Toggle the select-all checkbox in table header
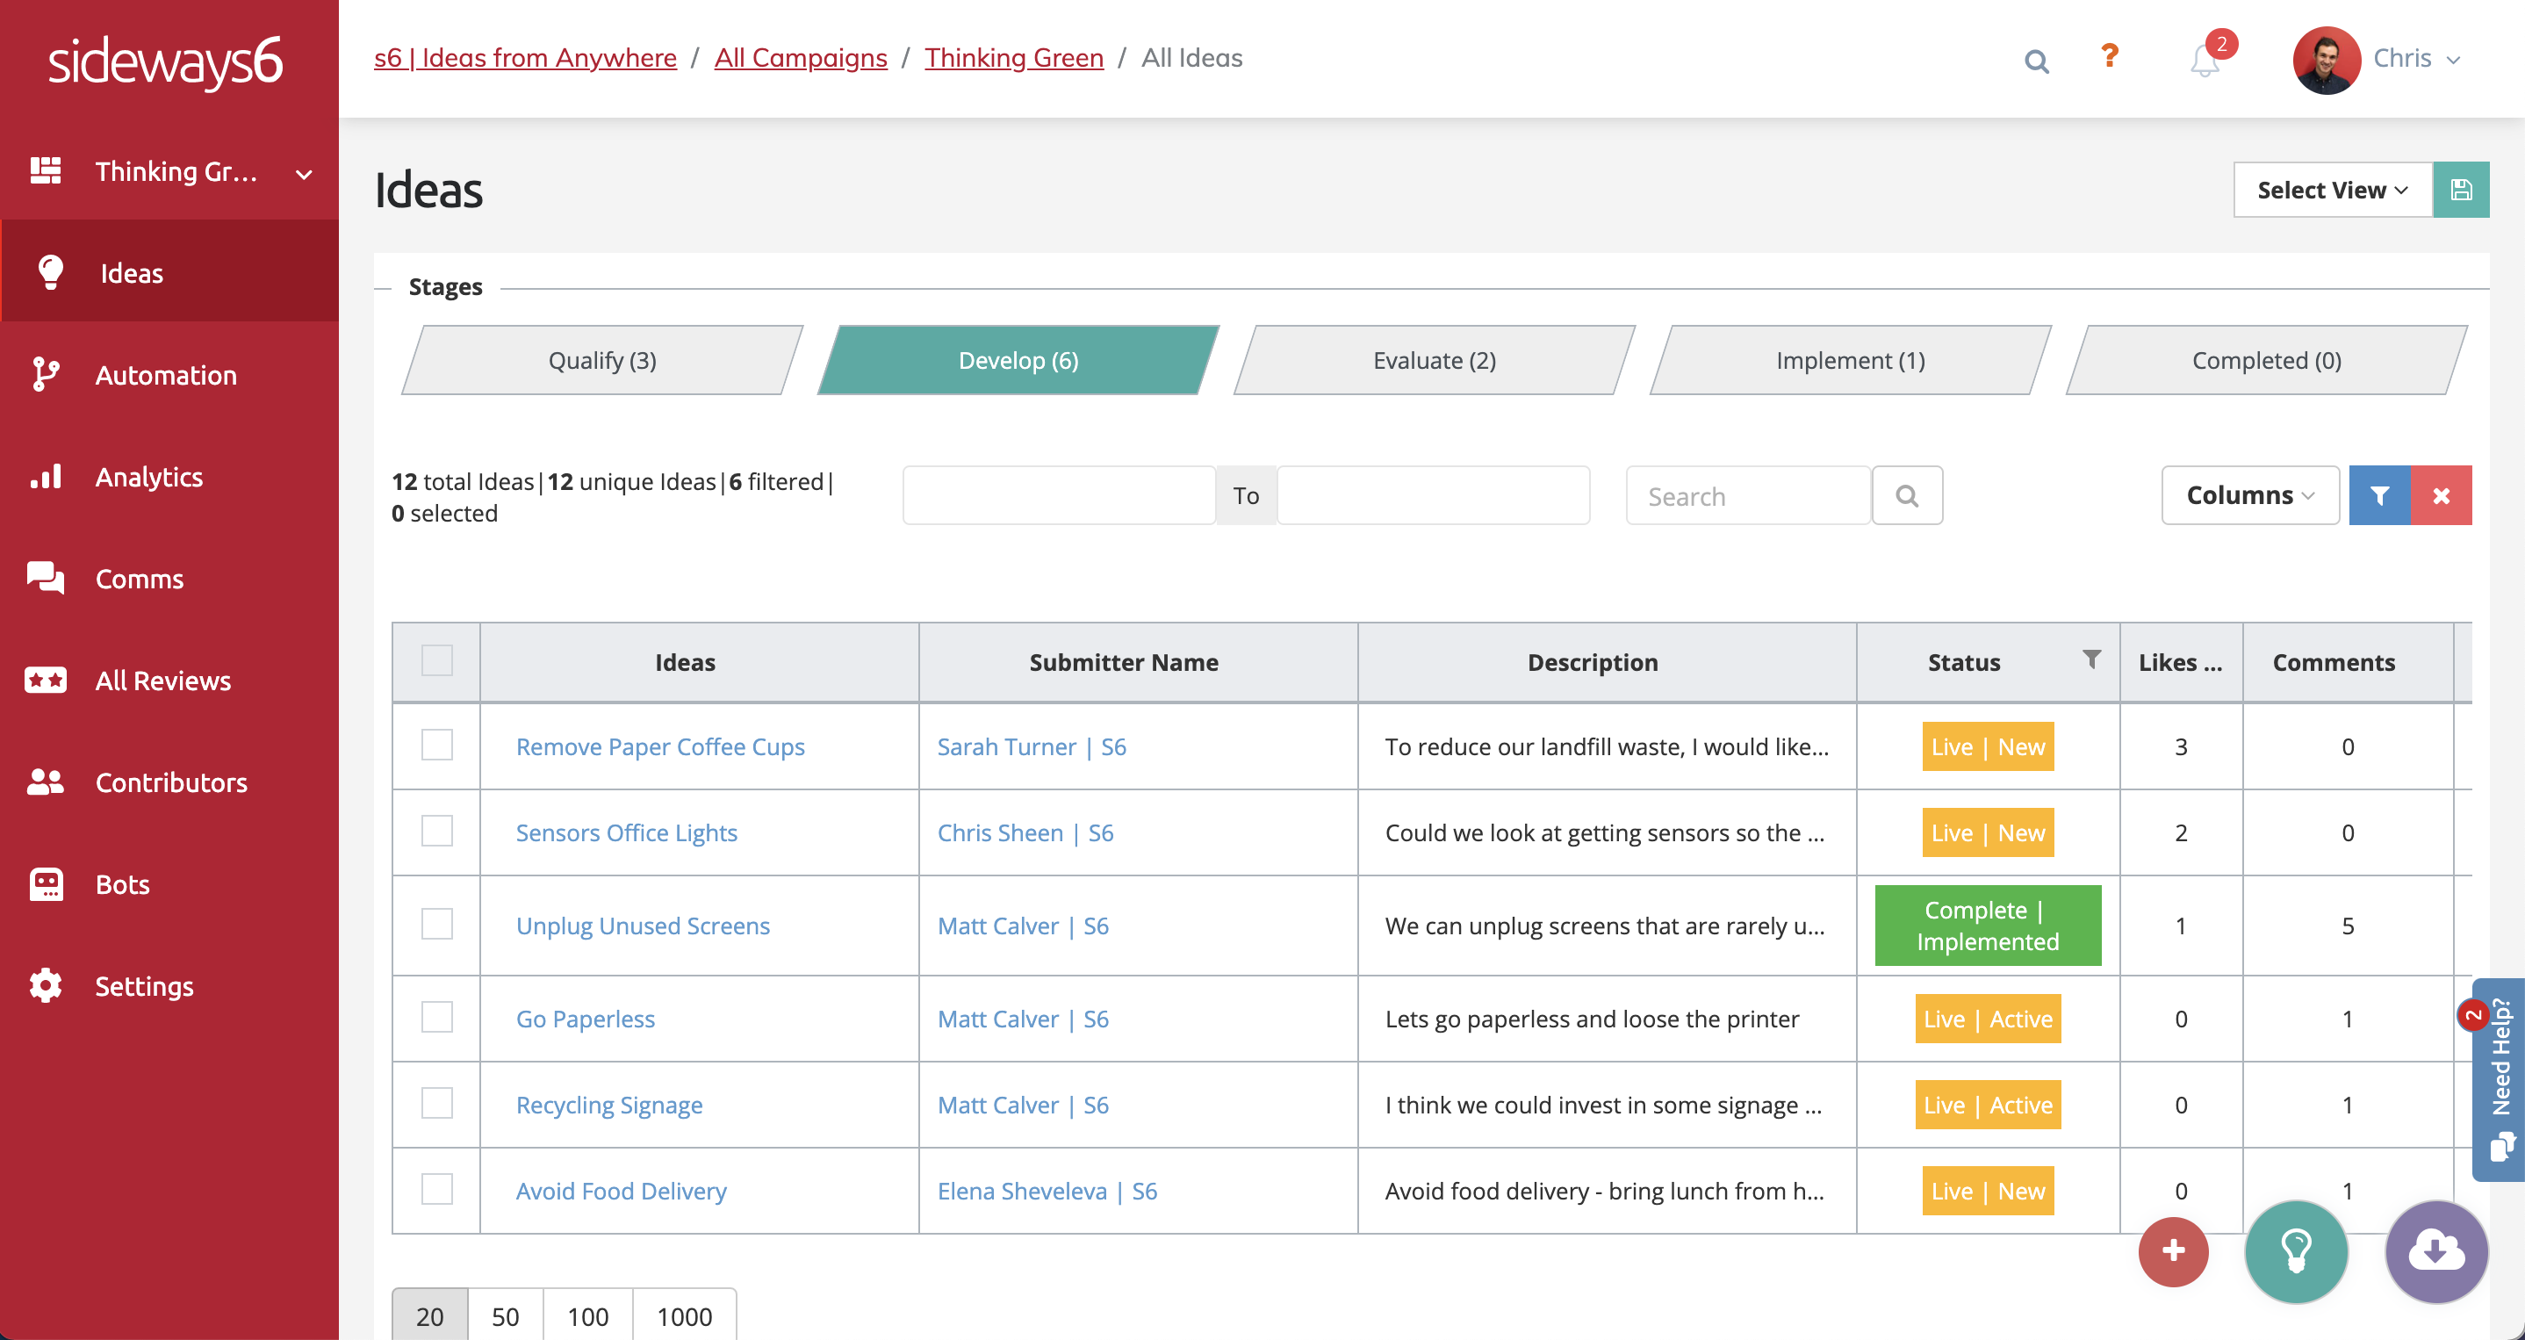Image resolution: width=2525 pixels, height=1340 pixels. (436, 660)
